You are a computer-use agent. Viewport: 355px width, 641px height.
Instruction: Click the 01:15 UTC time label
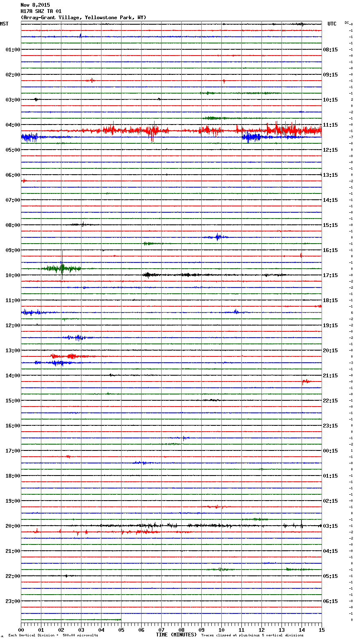[x=330, y=476]
